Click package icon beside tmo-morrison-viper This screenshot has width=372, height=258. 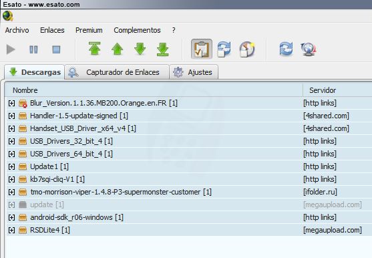pos(23,192)
